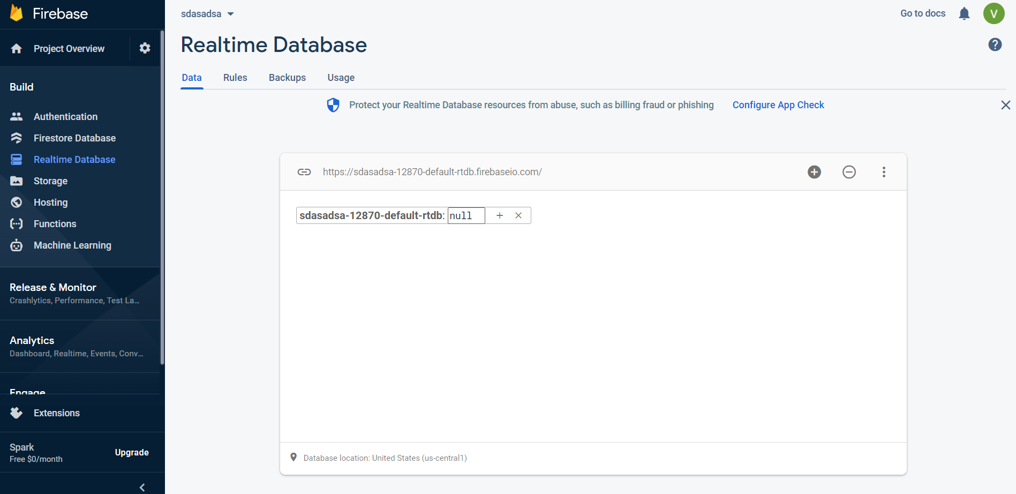Click the collapse all minus circle icon
Screen dimensions: 1016x494
point(849,172)
